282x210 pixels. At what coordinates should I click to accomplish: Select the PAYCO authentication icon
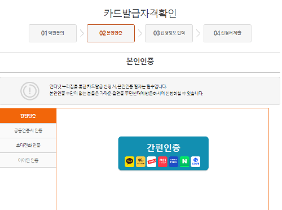(x=152, y=161)
